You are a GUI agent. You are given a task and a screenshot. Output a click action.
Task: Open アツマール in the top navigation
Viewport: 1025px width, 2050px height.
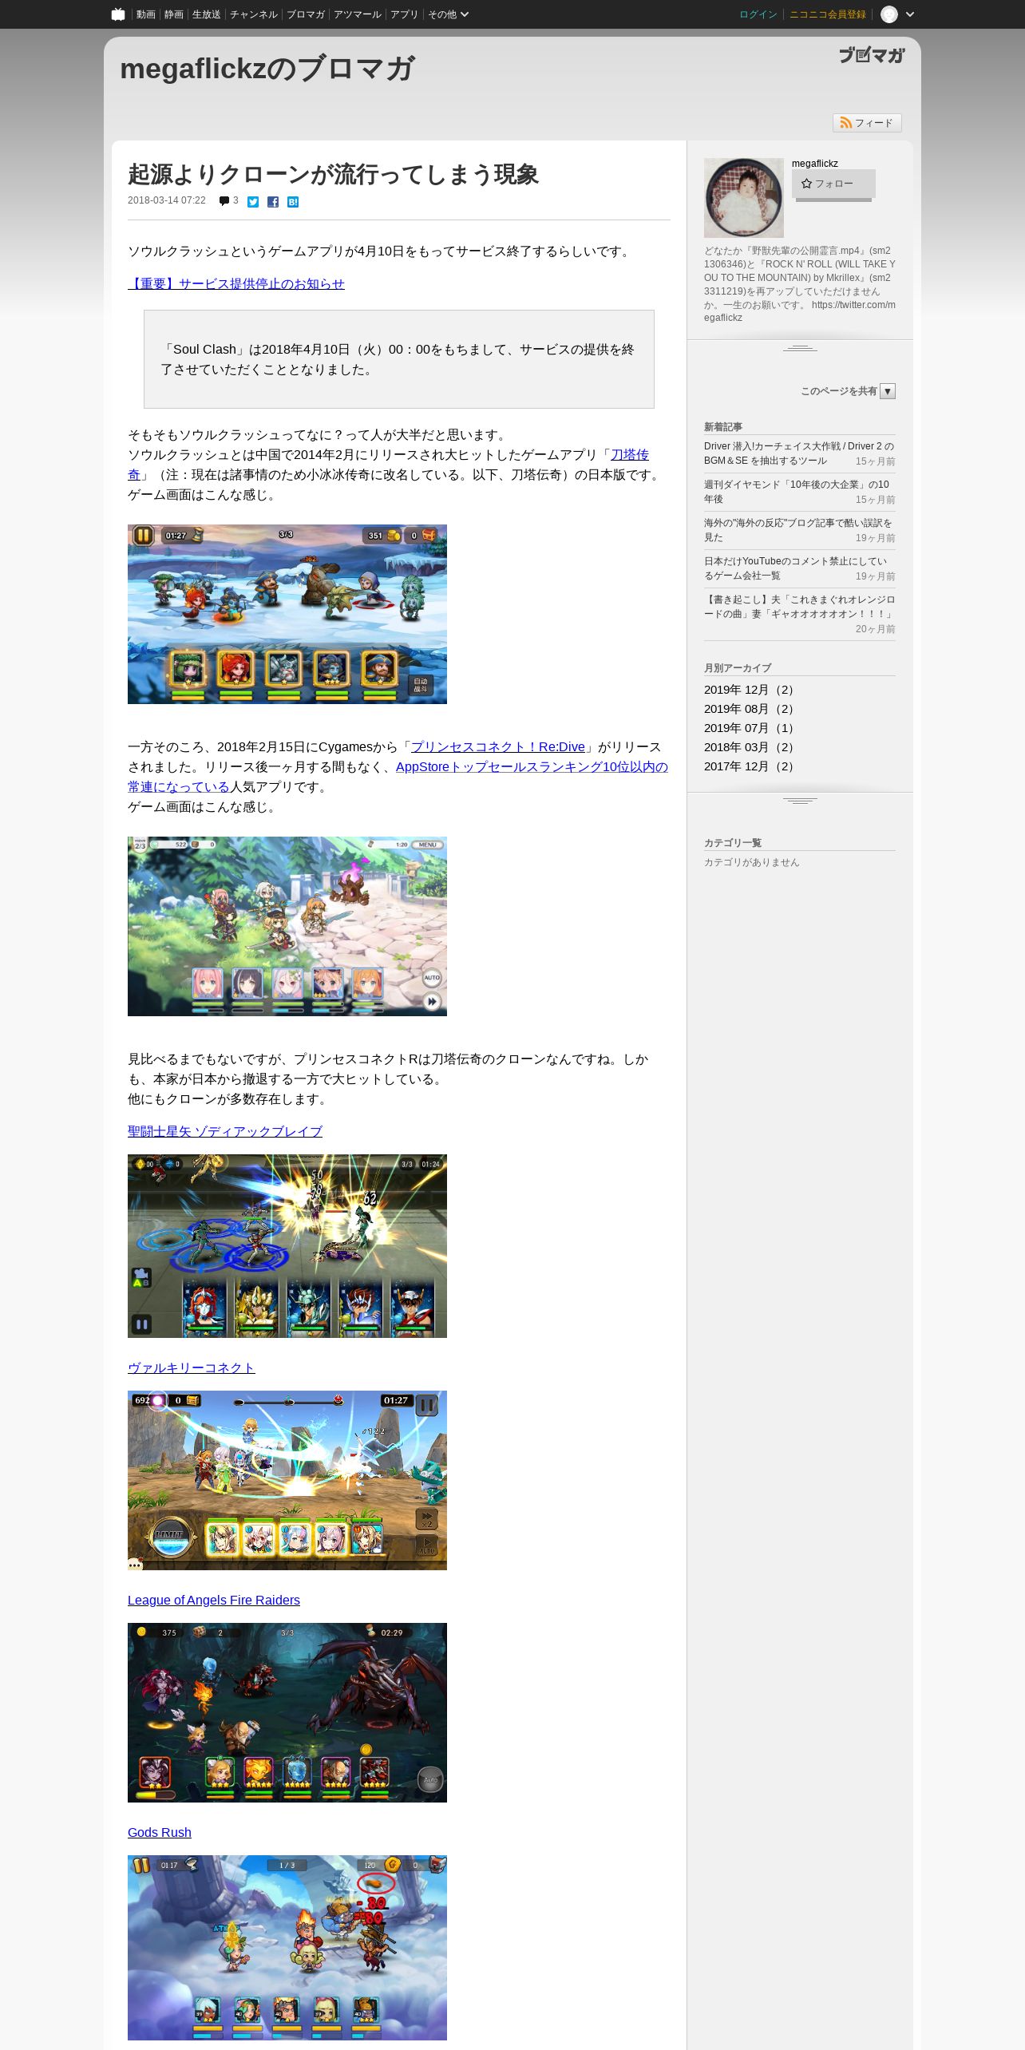[x=358, y=14]
